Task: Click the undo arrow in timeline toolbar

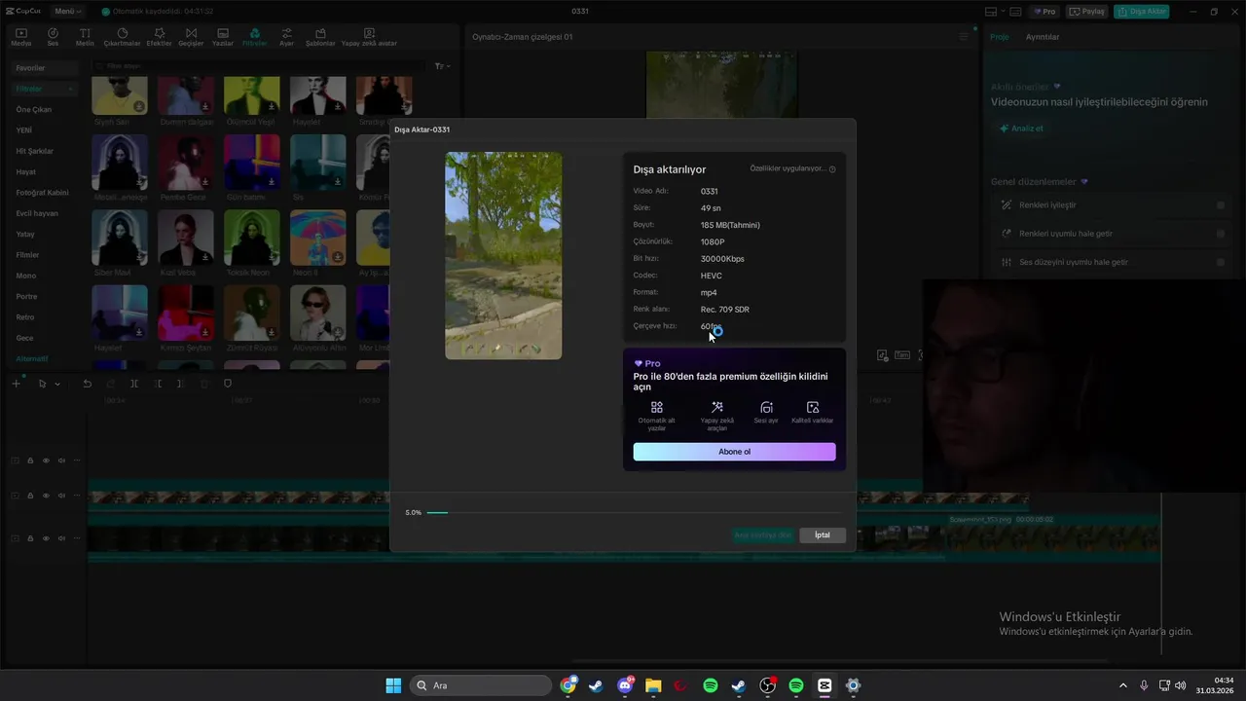Action: (87, 384)
